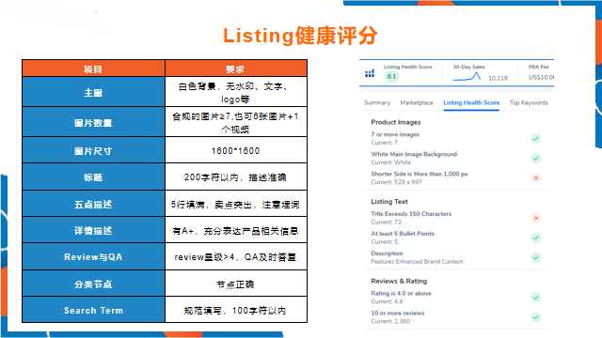
Task: Click the 30-Day Sales sparkline graph
Action: [x=467, y=77]
